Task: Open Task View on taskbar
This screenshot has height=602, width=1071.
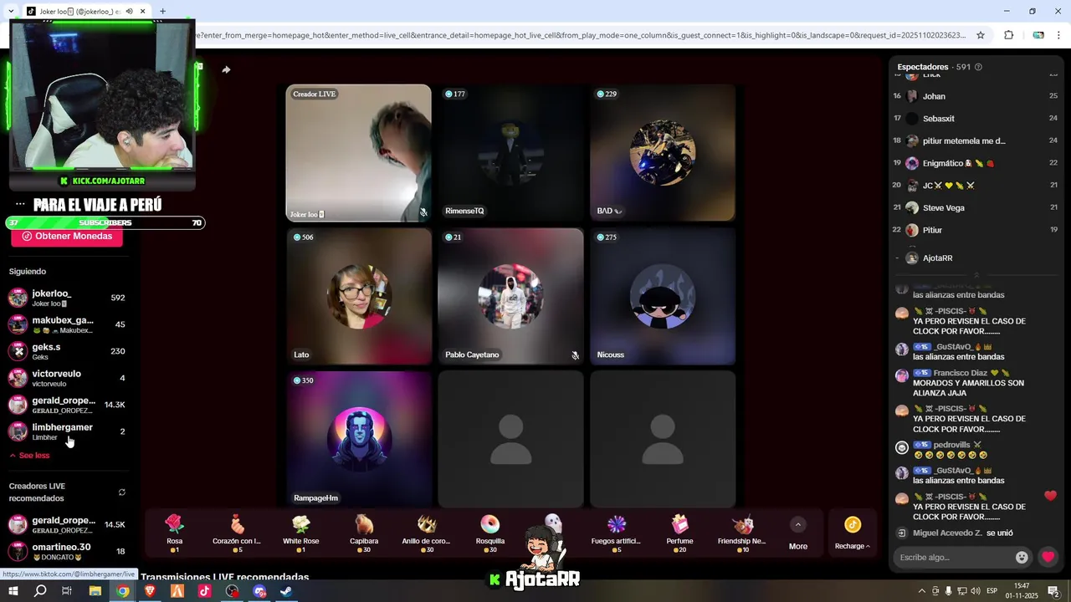Action: [67, 591]
